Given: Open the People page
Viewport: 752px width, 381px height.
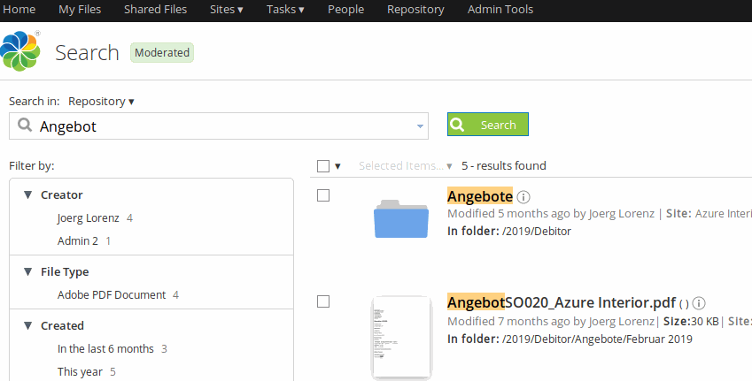Looking at the screenshot, I should click(345, 10).
